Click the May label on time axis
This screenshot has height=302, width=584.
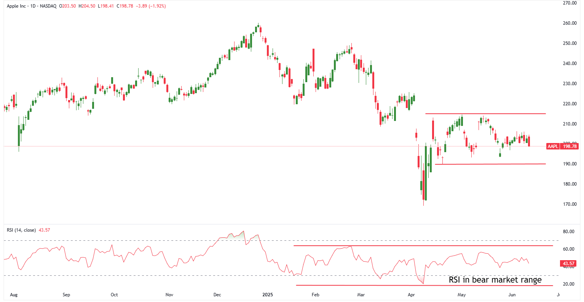click(462, 295)
